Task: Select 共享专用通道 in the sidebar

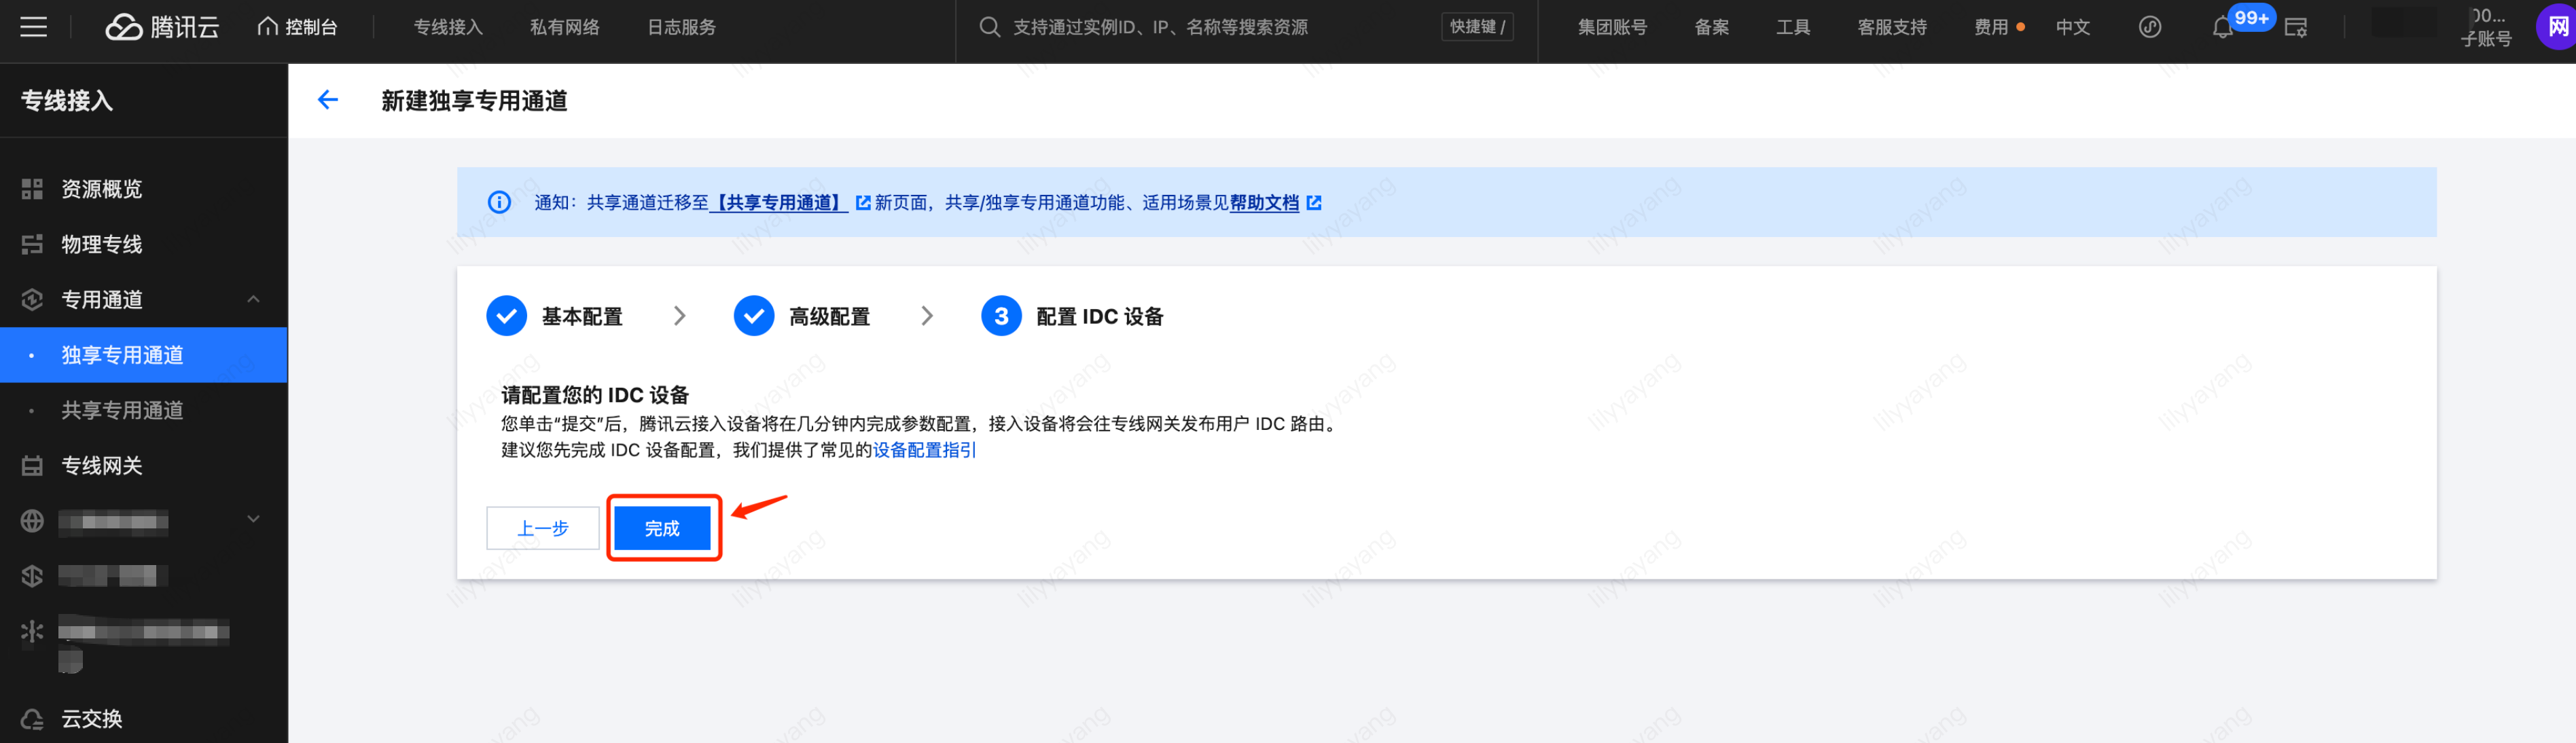Action: [122, 410]
